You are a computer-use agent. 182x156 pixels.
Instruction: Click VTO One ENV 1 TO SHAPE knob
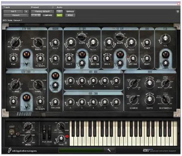click(x=40, y=58)
